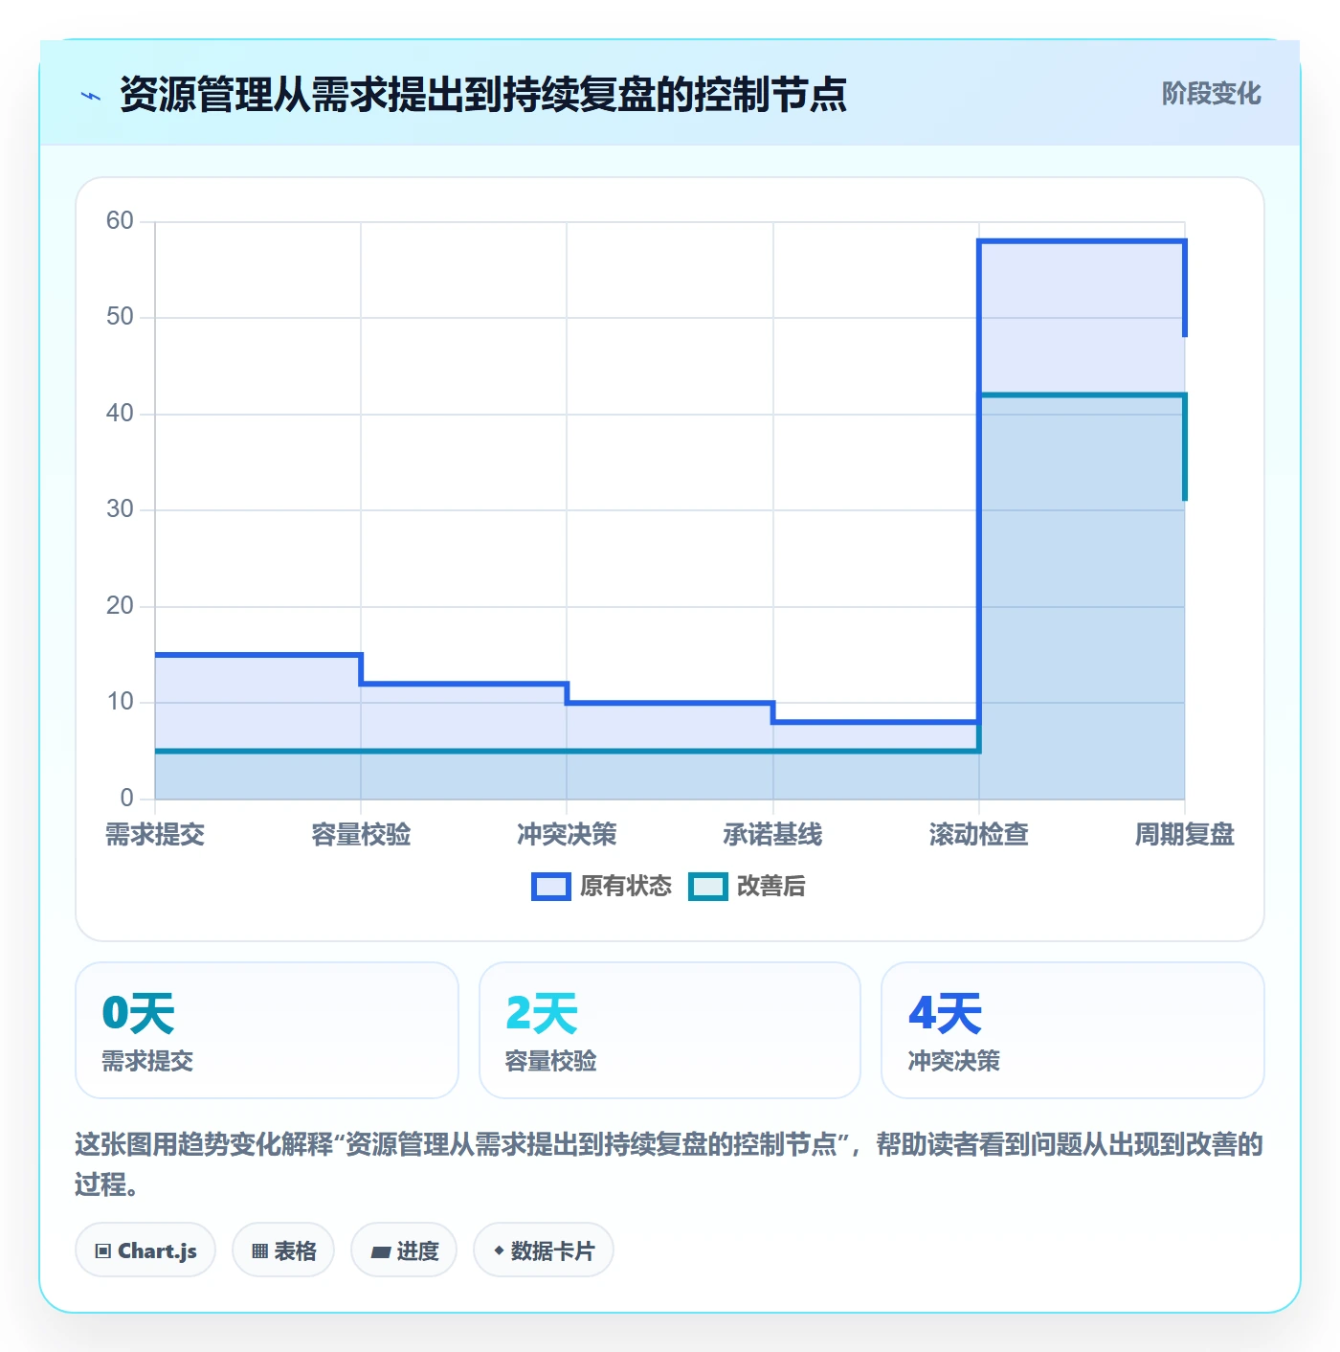Click the 改善后 legend label
The width and height of the screenshot is (1340, 1352).
pos(771,887)
